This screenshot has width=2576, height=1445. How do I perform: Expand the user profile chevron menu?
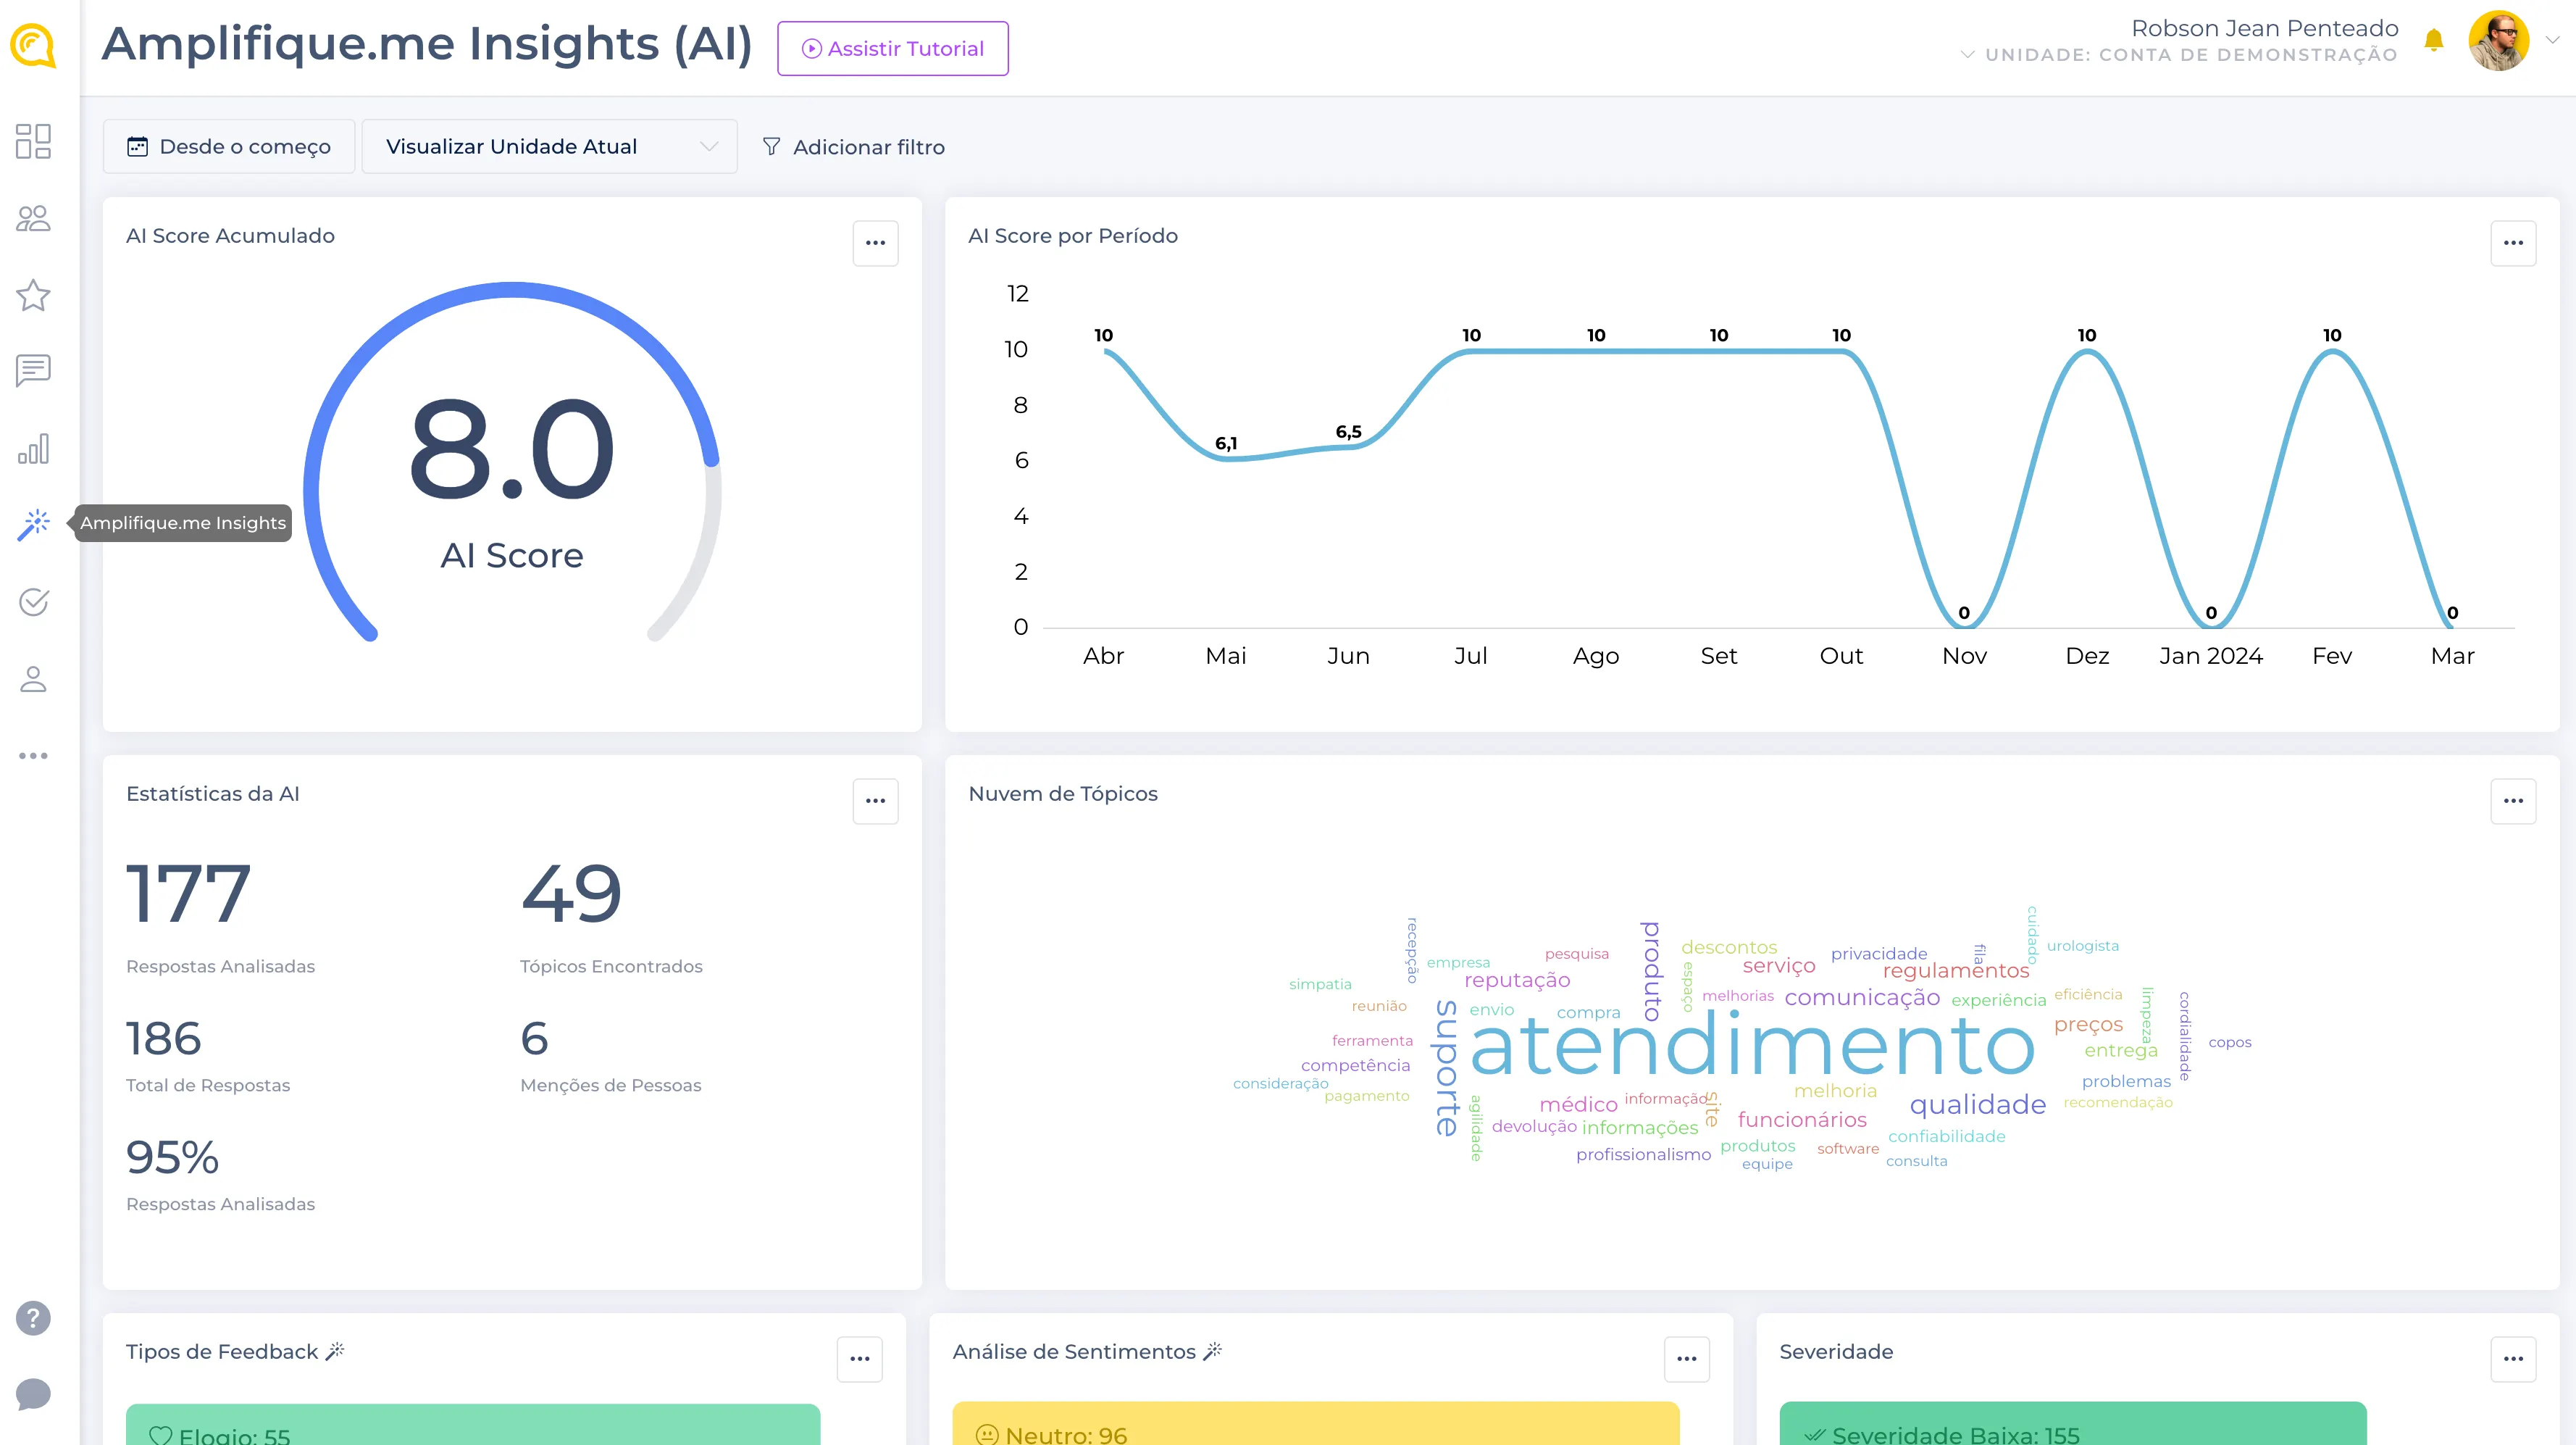click(x=2552, y=40)
